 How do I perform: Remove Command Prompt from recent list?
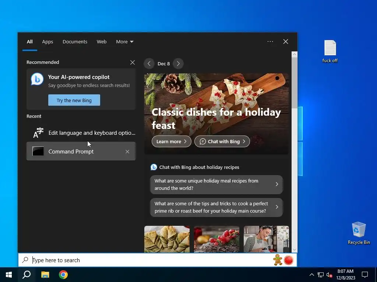point(127,152)
